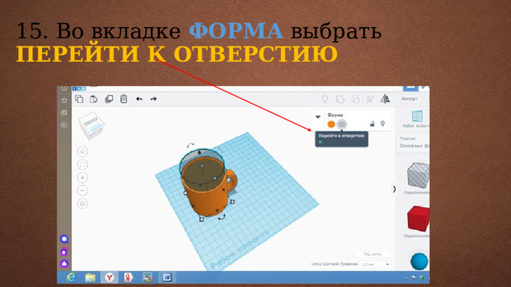Image resolution: width=511 pixels, height=287 pixels.
Task: Zoom out with the minus button
Action: tap(82, 191)
